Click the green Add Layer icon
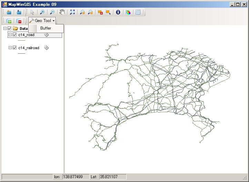 9,21
